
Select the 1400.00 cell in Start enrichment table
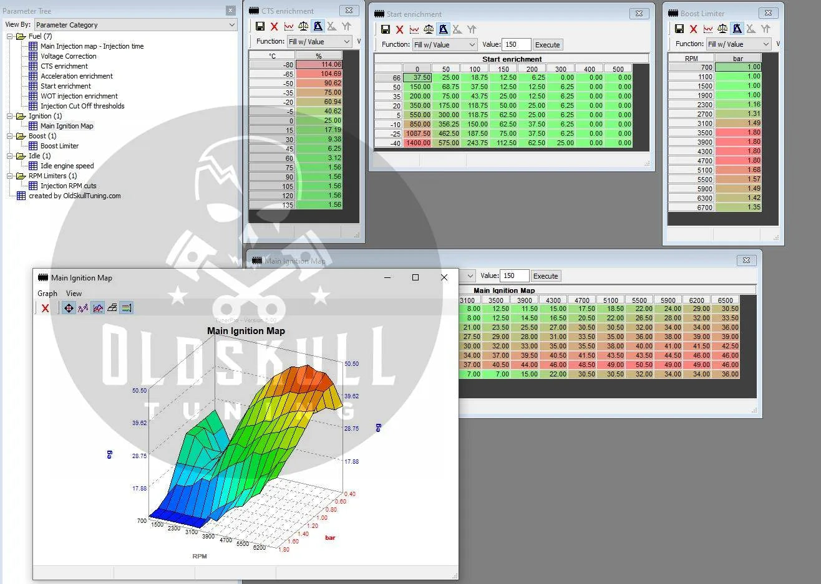click(x=417, y=143)
